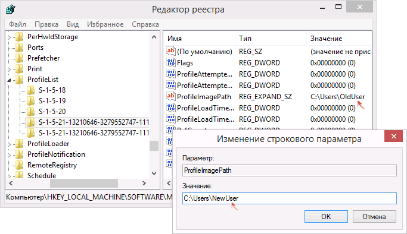The height and width of the screenshot is (234, 407).
Task: Click the Значение input field
Action: (290, 198)
